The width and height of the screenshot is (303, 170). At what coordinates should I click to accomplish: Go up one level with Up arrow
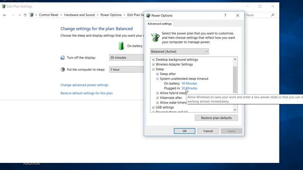tap(25, 15)
